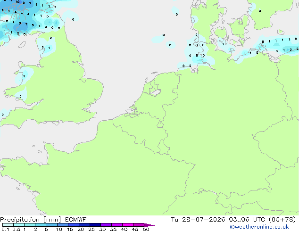Click the '50' legend scale label
The width and height of the screenshot is (299, 231).
(146, 229)
